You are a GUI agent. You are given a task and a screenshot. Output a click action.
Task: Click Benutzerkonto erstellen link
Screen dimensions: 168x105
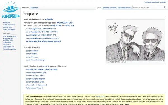pyautogui.click(x=151, y=2)
